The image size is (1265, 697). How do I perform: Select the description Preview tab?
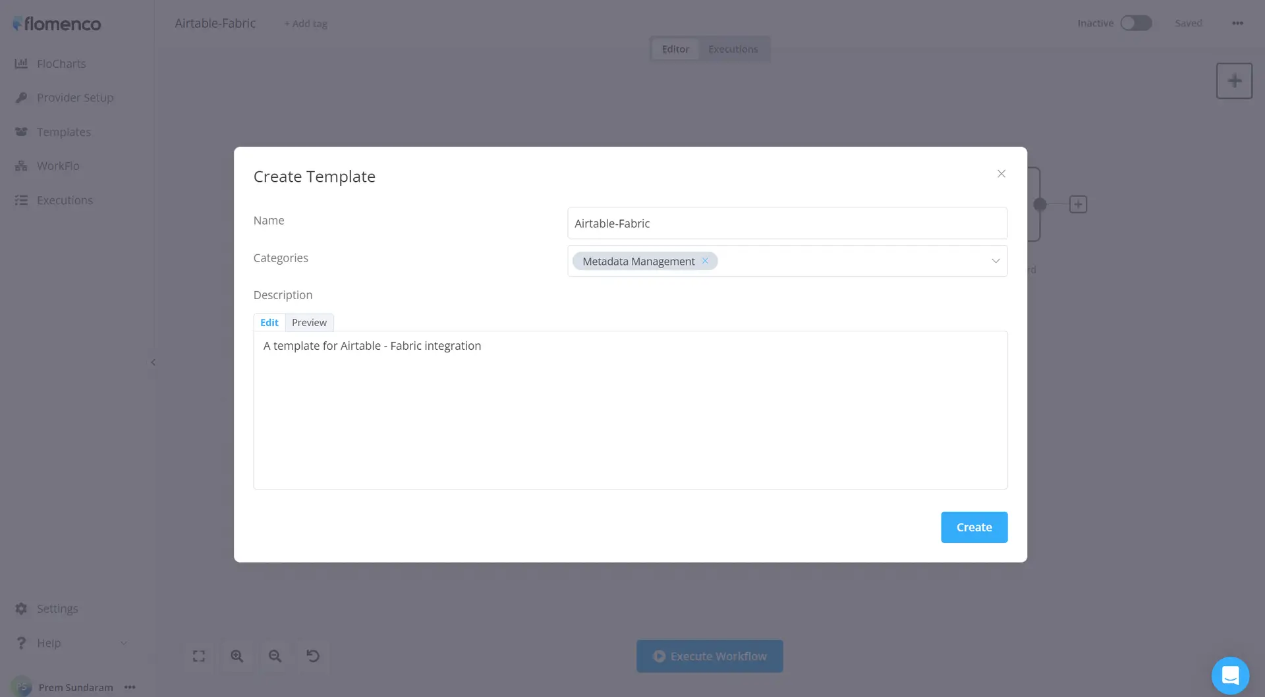(309, 322)
